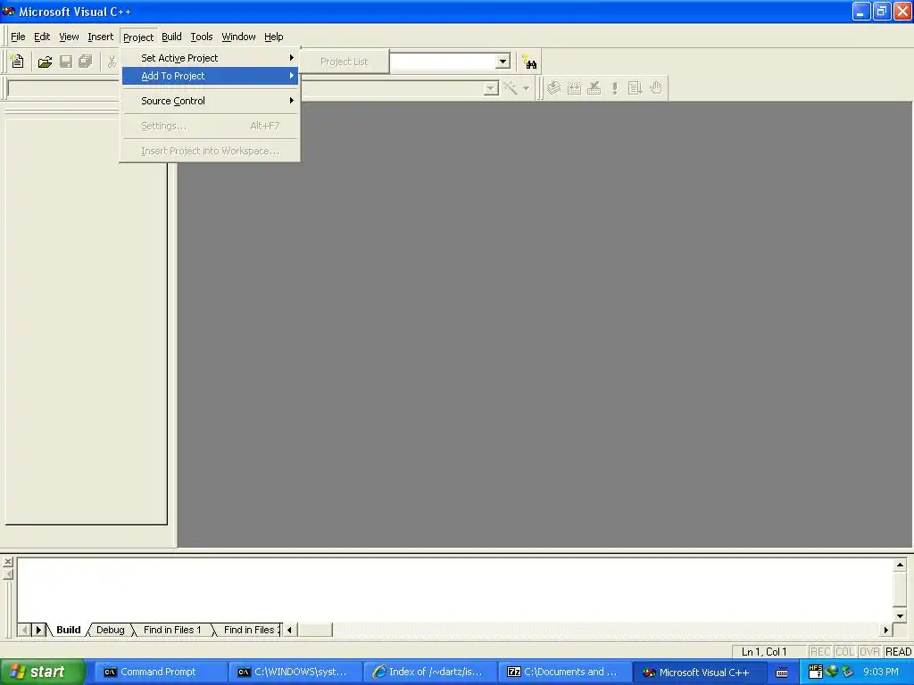Click the WizardBar wand action icon
This screenshot has width=914, height=685.
coord(511,88)
